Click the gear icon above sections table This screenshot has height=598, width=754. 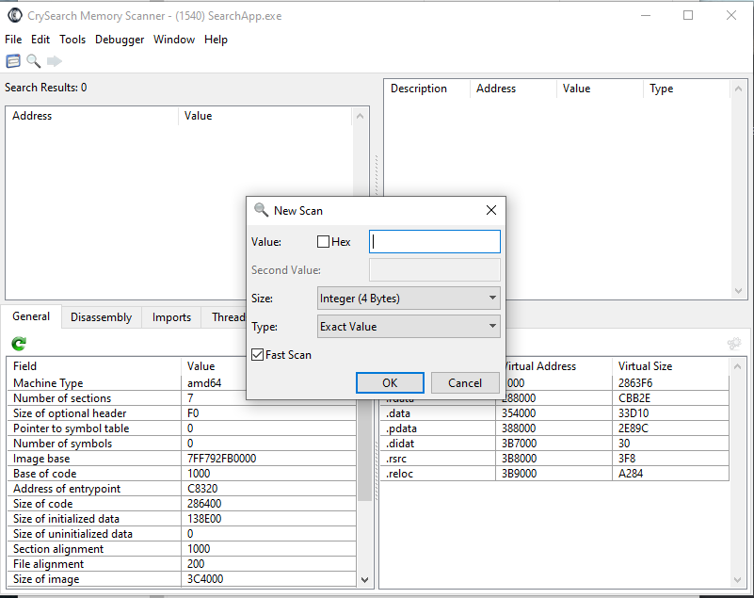point(734,344)
